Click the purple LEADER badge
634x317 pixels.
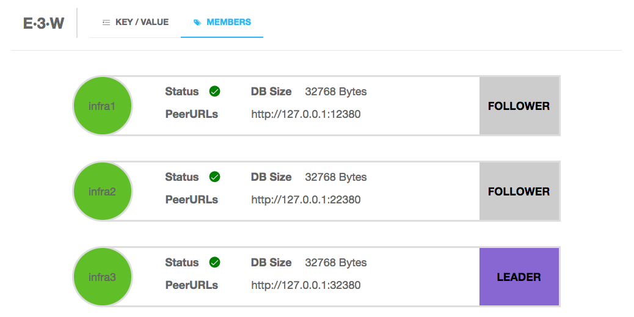click(519, 277)
